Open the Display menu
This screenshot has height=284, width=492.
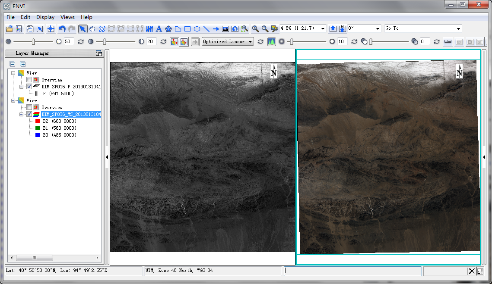click(45, 17)
